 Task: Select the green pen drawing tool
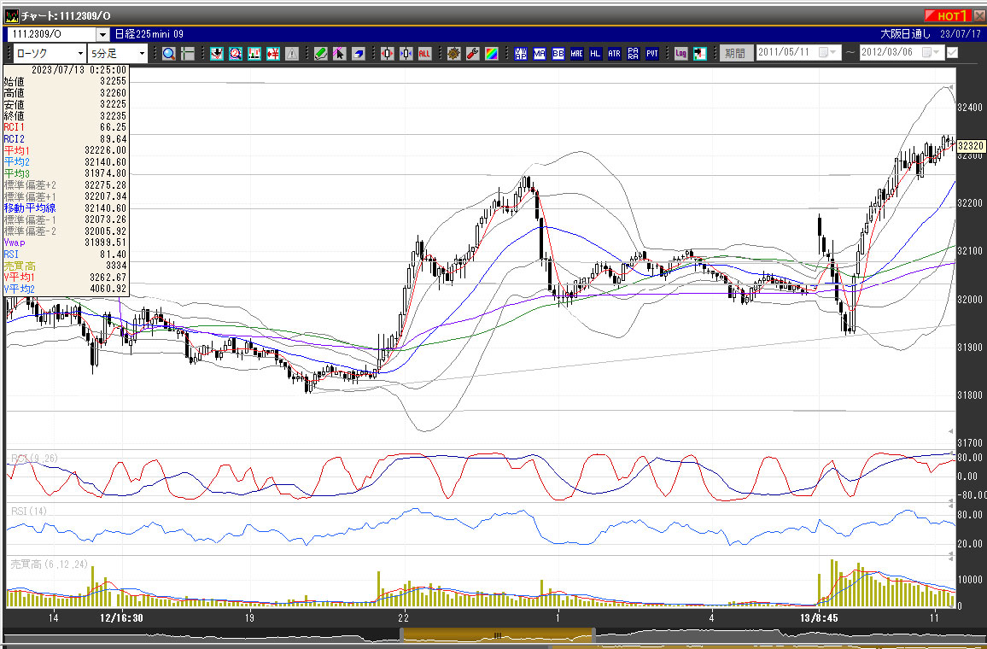tap(321, 54)
